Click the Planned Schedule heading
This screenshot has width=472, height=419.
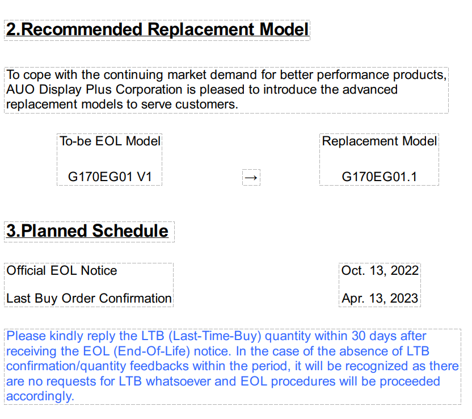pyautogui.click(x=87, y=231)
